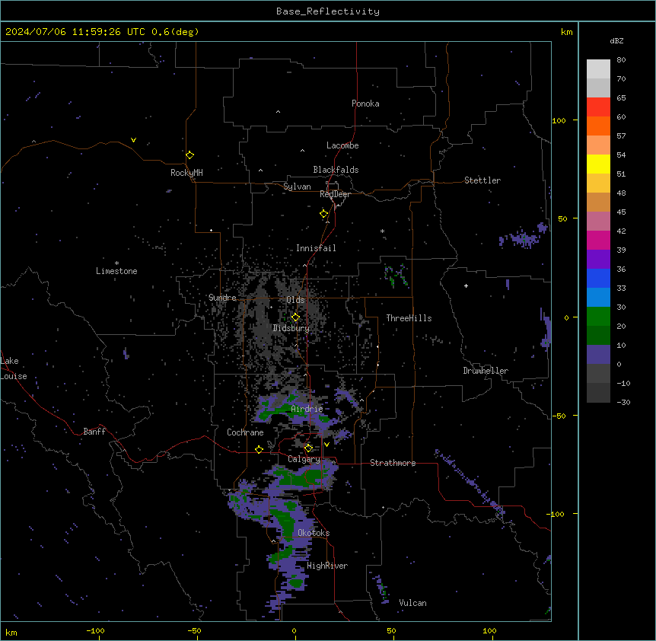Click the Base_Reflectivity title

328,11
